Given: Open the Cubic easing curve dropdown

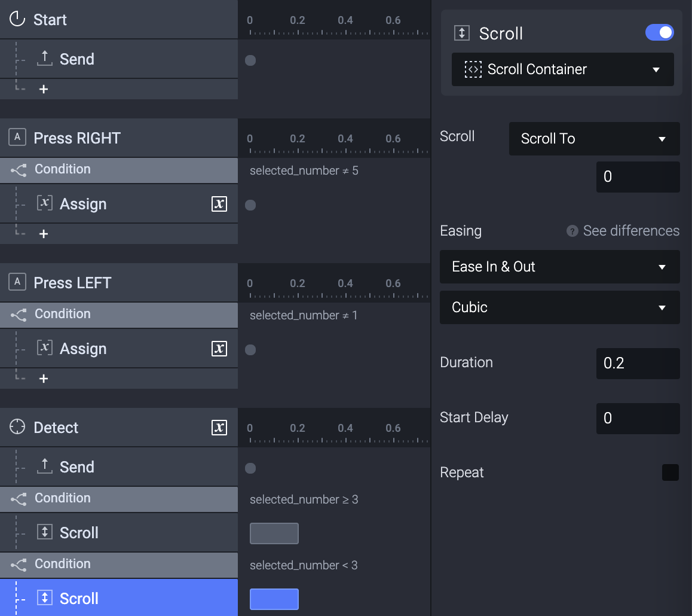Looking at the screenshot, I should coord(559,307).
